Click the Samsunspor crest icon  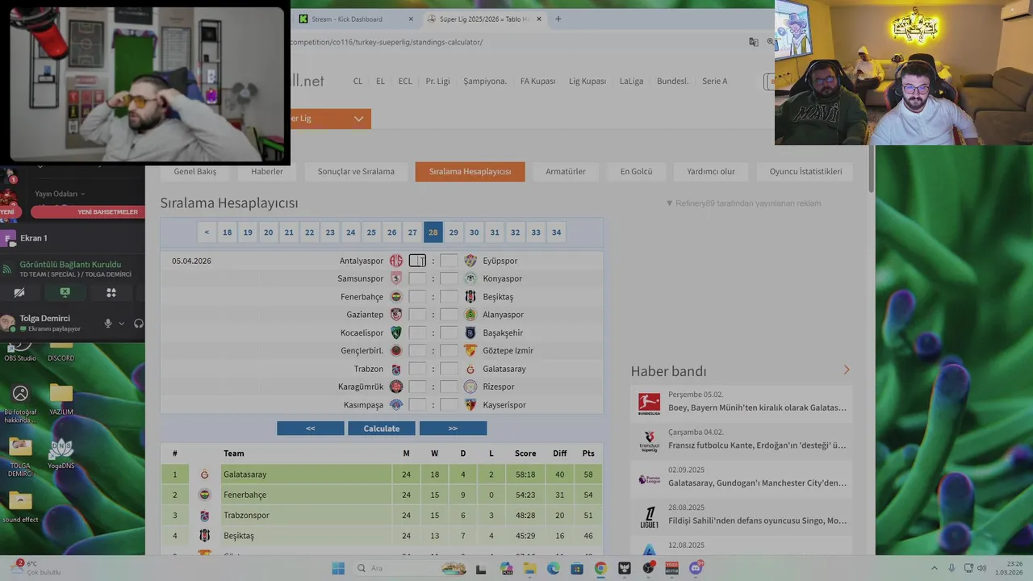click(396, 278)
